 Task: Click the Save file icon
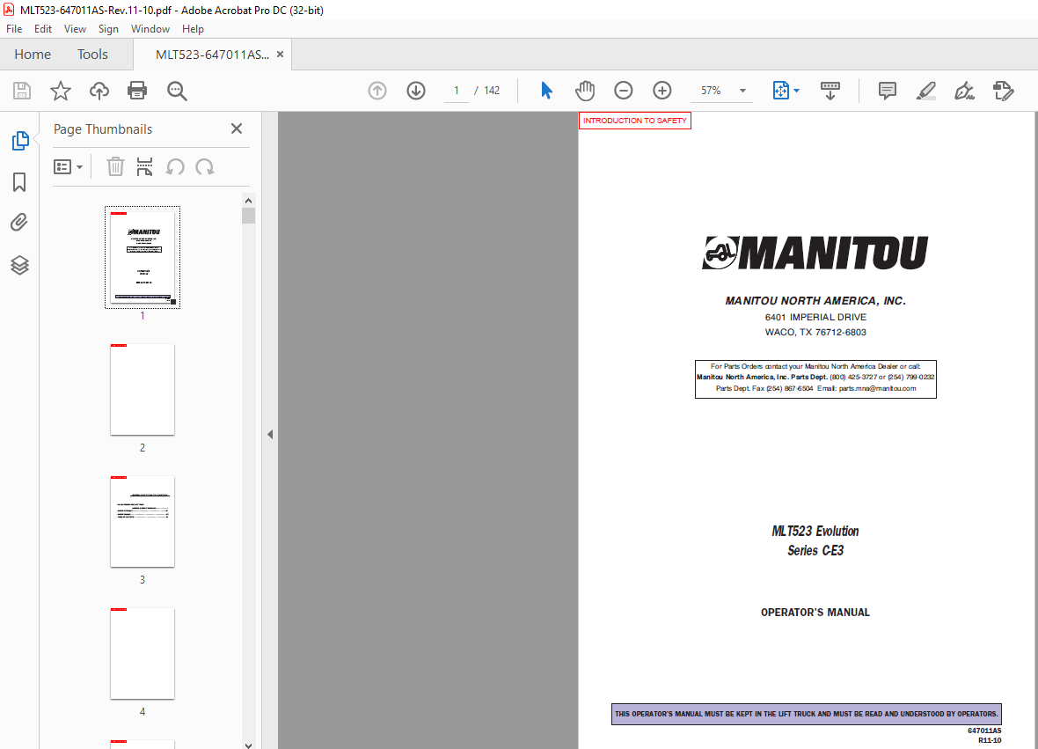pyautogui.click(x=22, y=91)
